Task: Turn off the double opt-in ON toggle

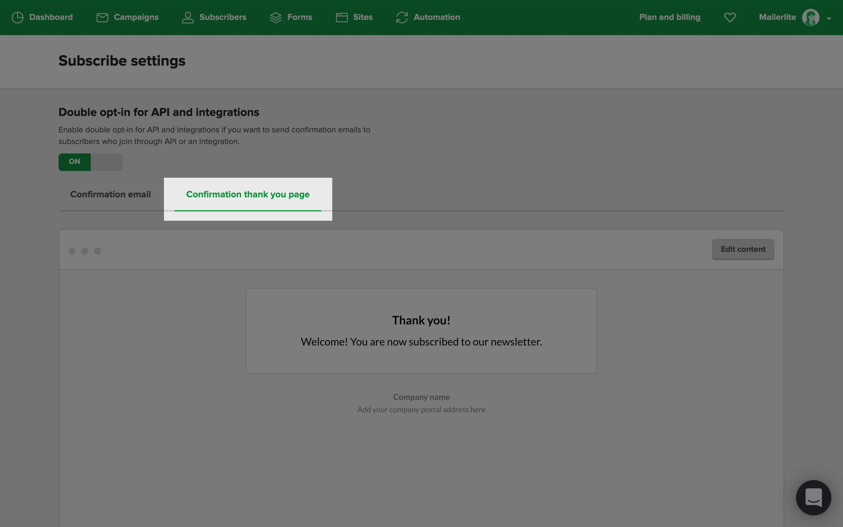Action: point(75,162)
